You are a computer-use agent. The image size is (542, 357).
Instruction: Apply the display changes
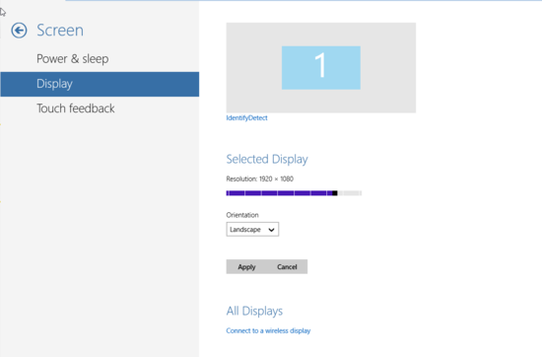coord(246,266)
